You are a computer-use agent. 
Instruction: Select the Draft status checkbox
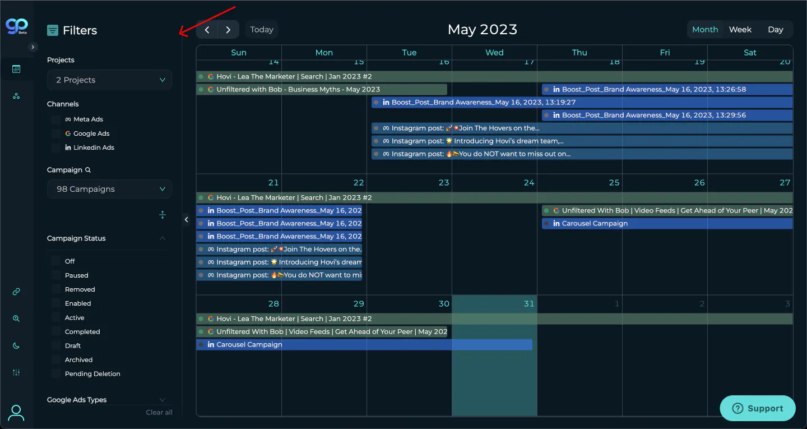[55, 345]
